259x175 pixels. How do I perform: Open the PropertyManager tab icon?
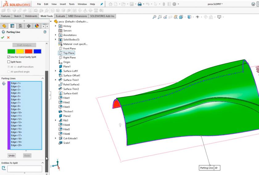pyautogui.click(x=12, y=26)
